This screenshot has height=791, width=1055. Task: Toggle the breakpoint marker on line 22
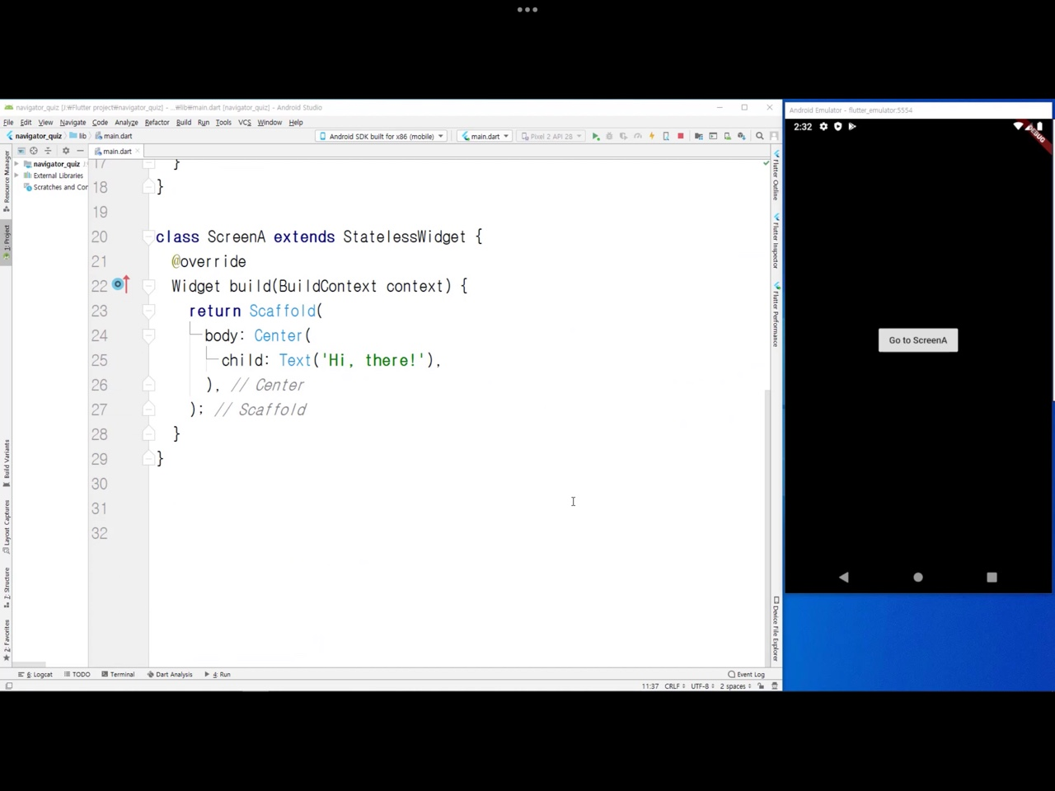pos(118,285)
